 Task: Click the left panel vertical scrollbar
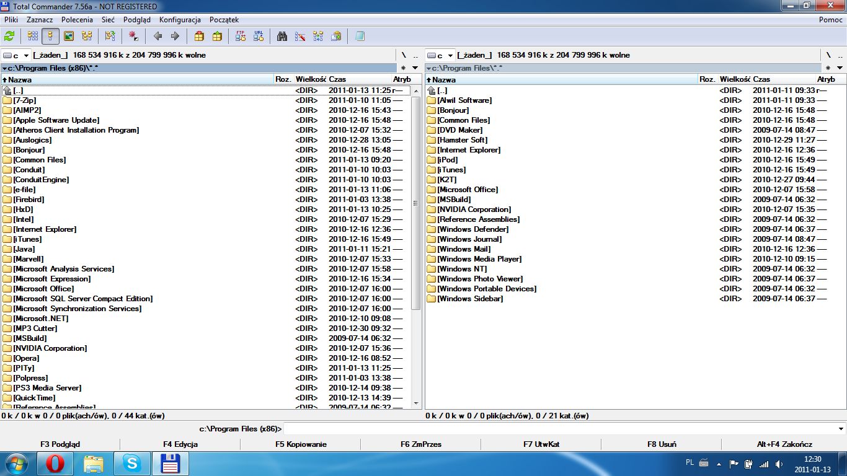pyautogui.click(x=416, y=247)
